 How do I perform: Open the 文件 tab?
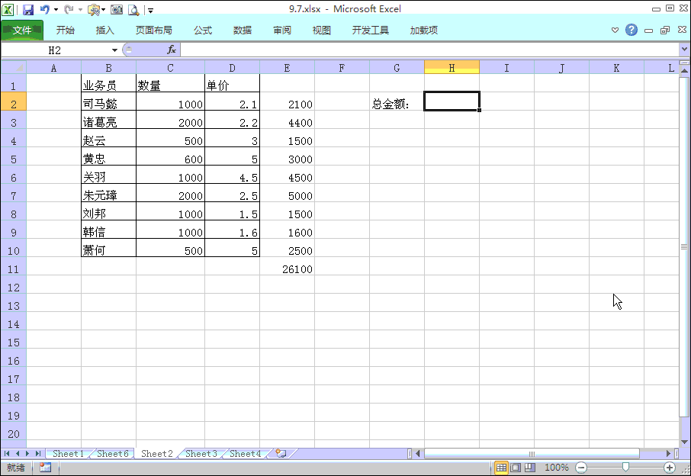coord(22,30)
